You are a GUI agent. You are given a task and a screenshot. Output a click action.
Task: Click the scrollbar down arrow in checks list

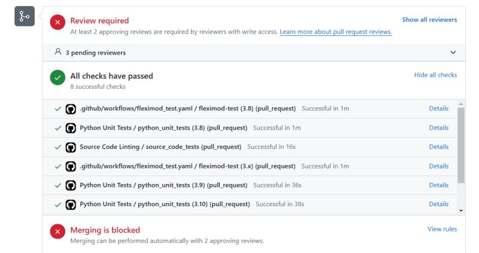(460, 210)
